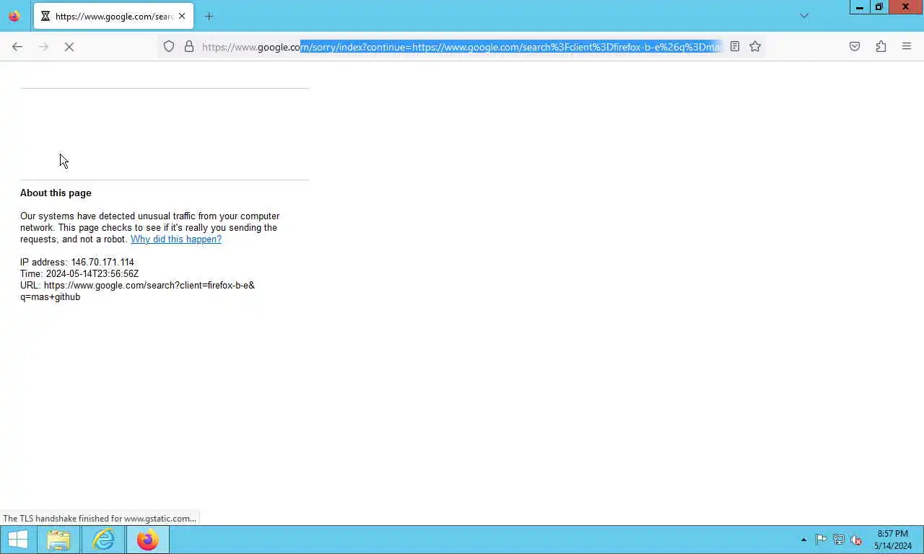Open the taskbar clock showing 8:57 PM
This screenshot has width=924, height=554.
tap(892, 540)
